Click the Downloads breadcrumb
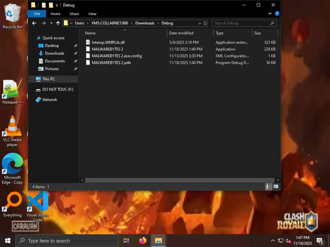Viewport: 330px width, 247px height. pyautogui.click(x=145, y=23)
